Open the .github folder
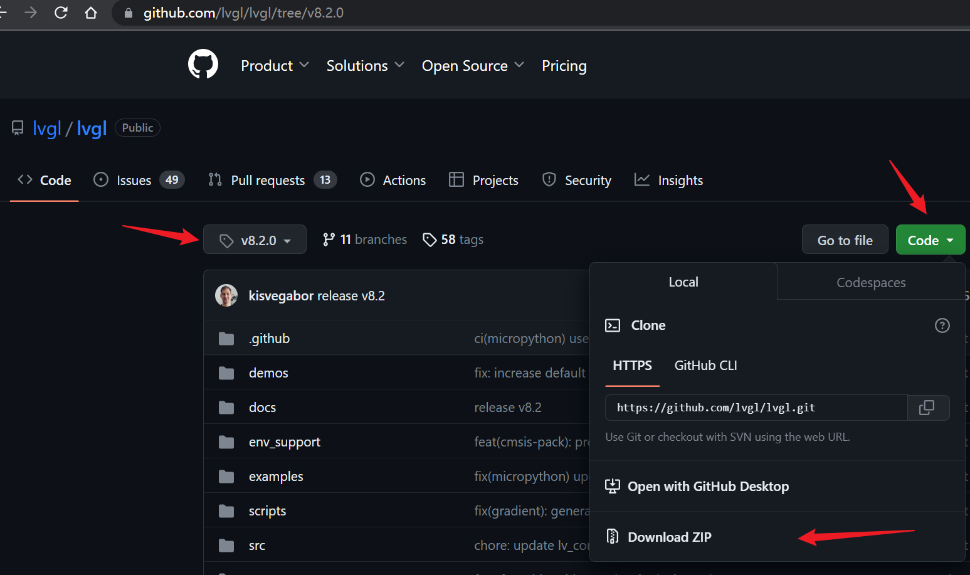 [x=270, y=339]
